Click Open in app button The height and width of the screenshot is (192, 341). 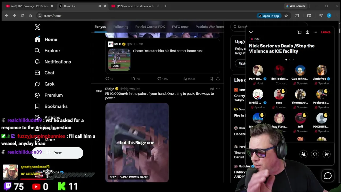pos(269,16)
